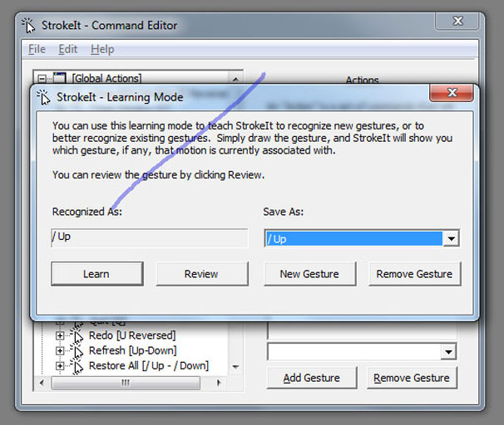Open the Edit menu
This screenshot has height=425, width=504.
tap(68, 49)
